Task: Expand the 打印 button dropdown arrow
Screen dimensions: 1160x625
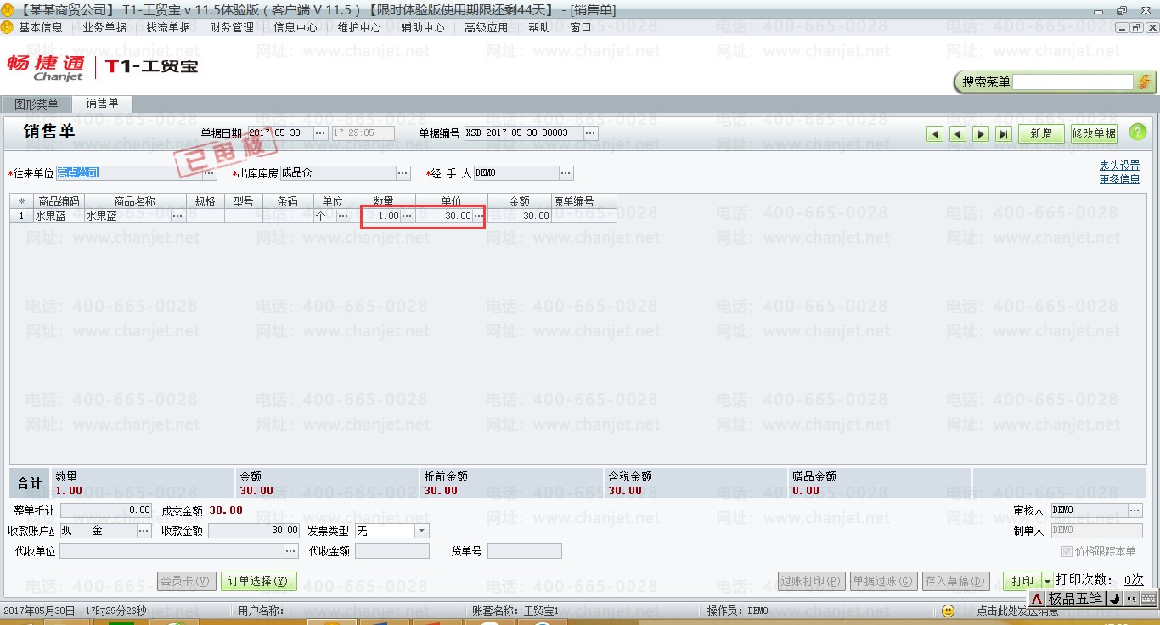Action: point(1047,581)
